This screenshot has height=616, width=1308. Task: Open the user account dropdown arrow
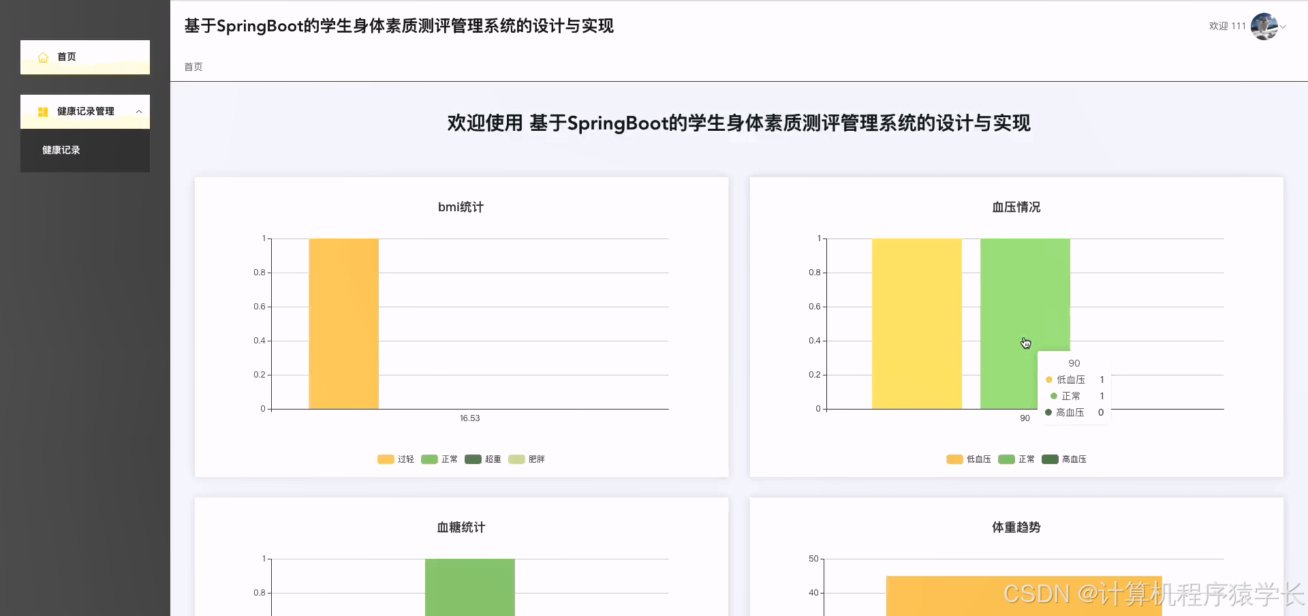[x=1283, y=27]
